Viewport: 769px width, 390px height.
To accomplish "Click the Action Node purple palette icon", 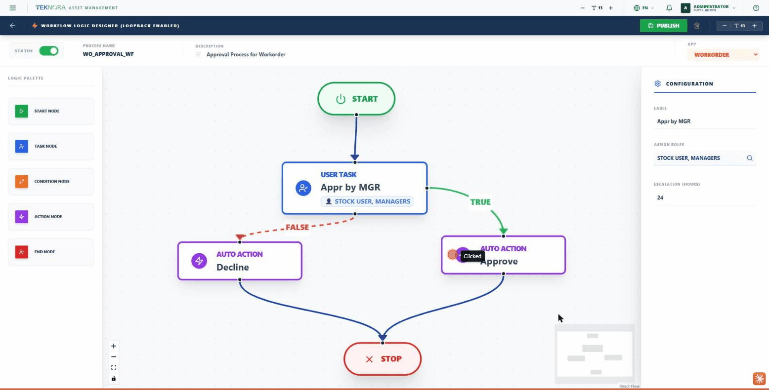I will click(x=21, y=216).
